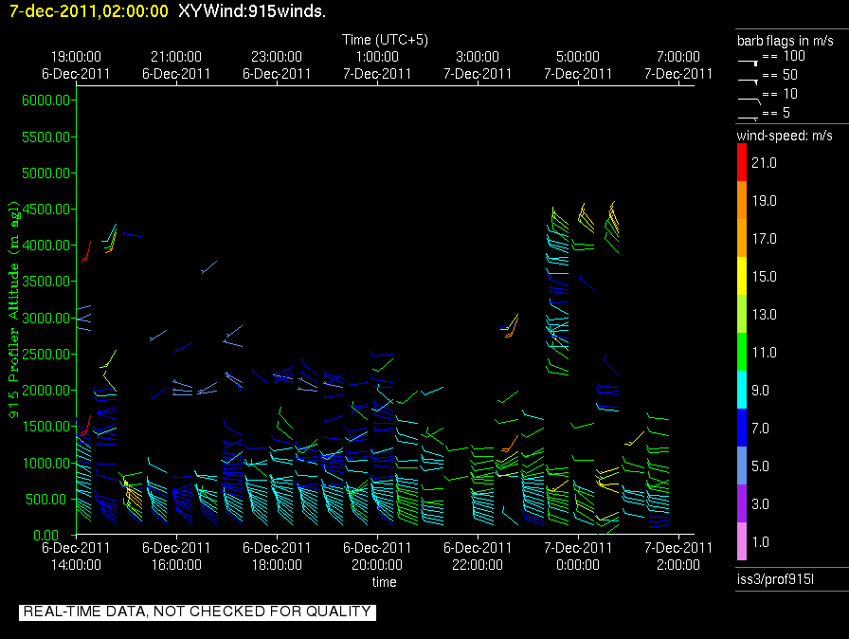Click the '1500.00' altitude tick label
This screenshot has height=639, width=849.
(46, 427)
